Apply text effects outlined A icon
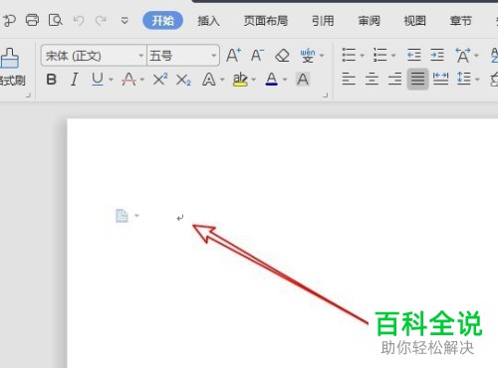 click(209, 80)
